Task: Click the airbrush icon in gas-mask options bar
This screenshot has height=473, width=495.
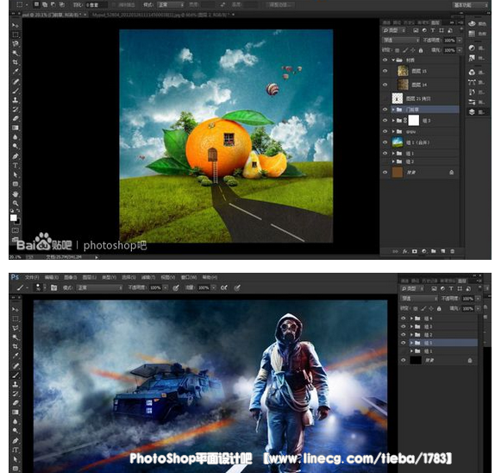Action: pos(224,287)
